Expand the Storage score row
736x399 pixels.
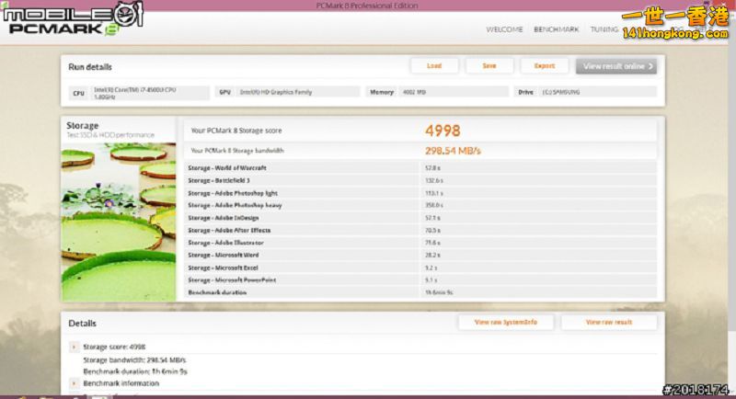74,347
